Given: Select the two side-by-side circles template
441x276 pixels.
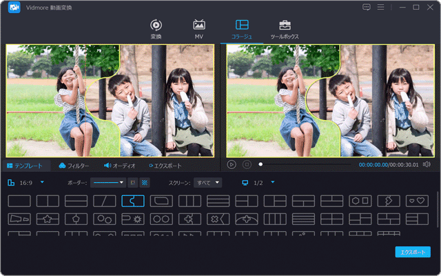Looking at the screenshot, I should click(161, 219).
